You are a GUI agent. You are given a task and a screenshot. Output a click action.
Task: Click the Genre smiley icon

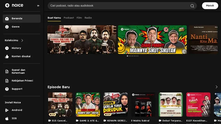tap(7, 27)
